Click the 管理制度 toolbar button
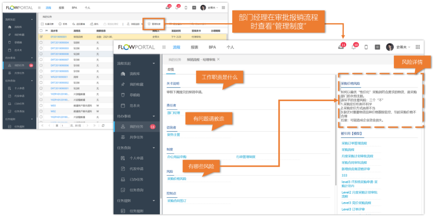 [x=154, y=24]
